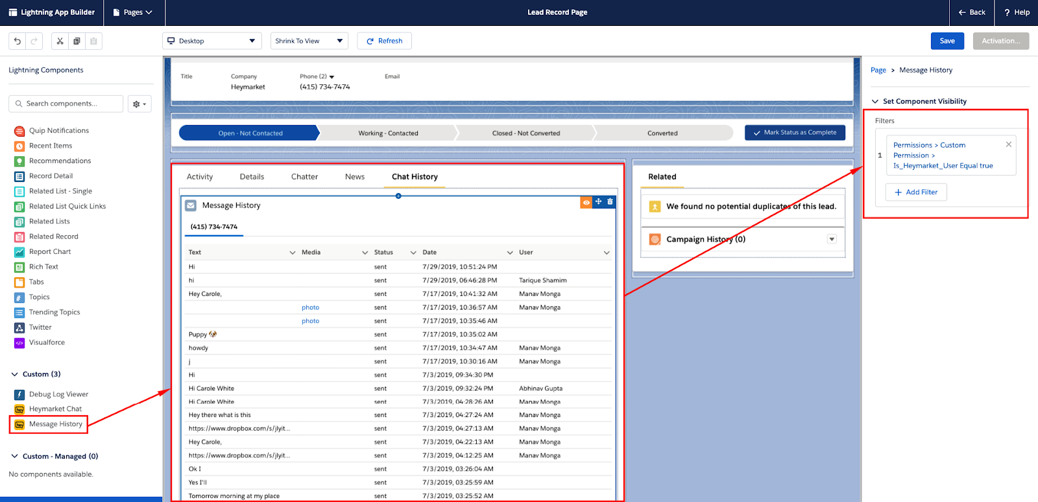Open the Phone (2) dropdown arrow
This screenshot has height=502, width=1038.
[x=332, y=77]
